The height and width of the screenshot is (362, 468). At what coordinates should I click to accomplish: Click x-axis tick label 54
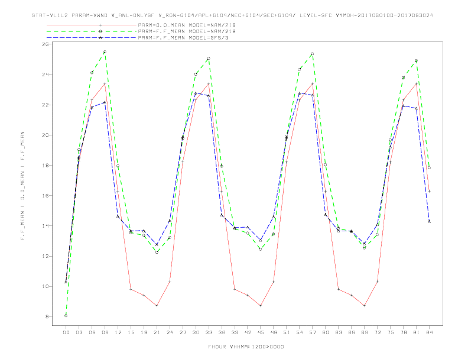pyautogui.click(x=300, y=332)
